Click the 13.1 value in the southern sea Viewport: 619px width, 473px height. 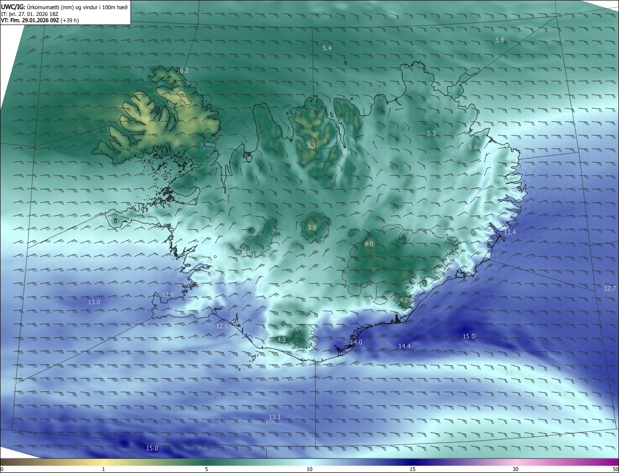pyautogui.click(x=275, y=417)
